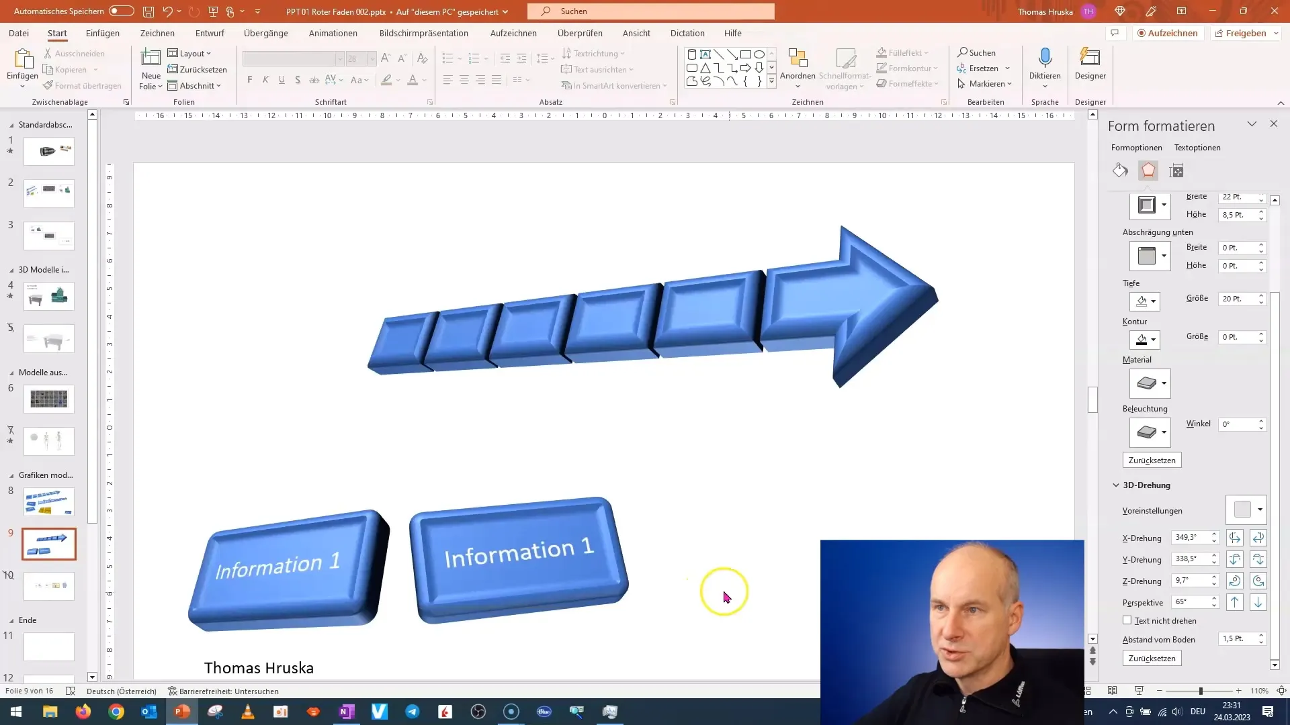The height and width of the screenshot is (725, 1290).
Task: Click the Textoptionen tab in Form formatieren
Action: point(1197,147)
